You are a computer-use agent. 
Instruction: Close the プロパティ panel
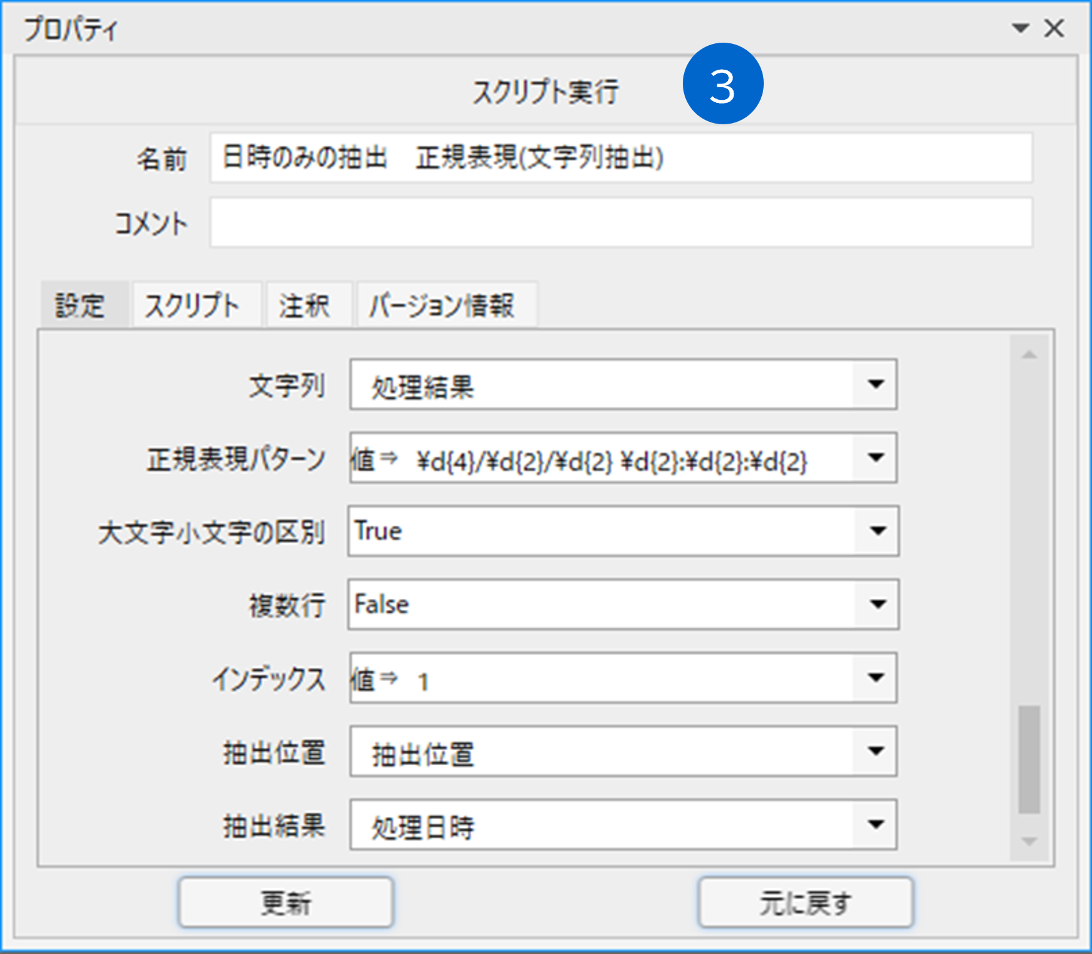(x=1054, y=28)
